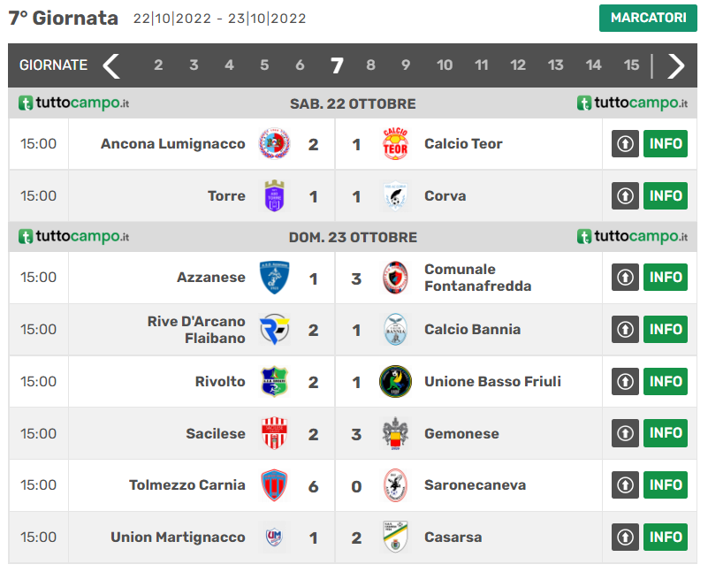Click the Casarsa team crest
The image size is (708, 572).
point(395,537)
